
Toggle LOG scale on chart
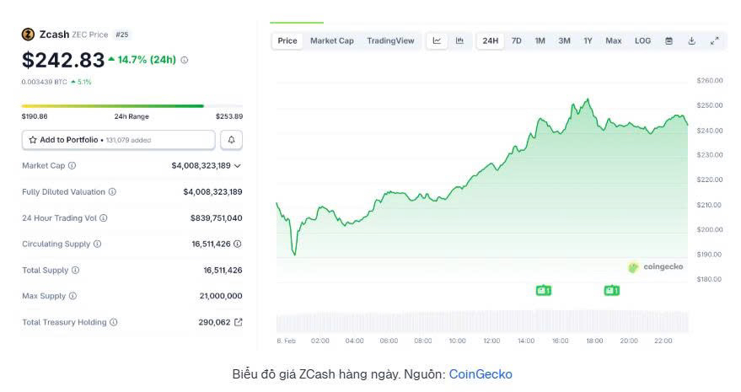[x=642, y=41]
